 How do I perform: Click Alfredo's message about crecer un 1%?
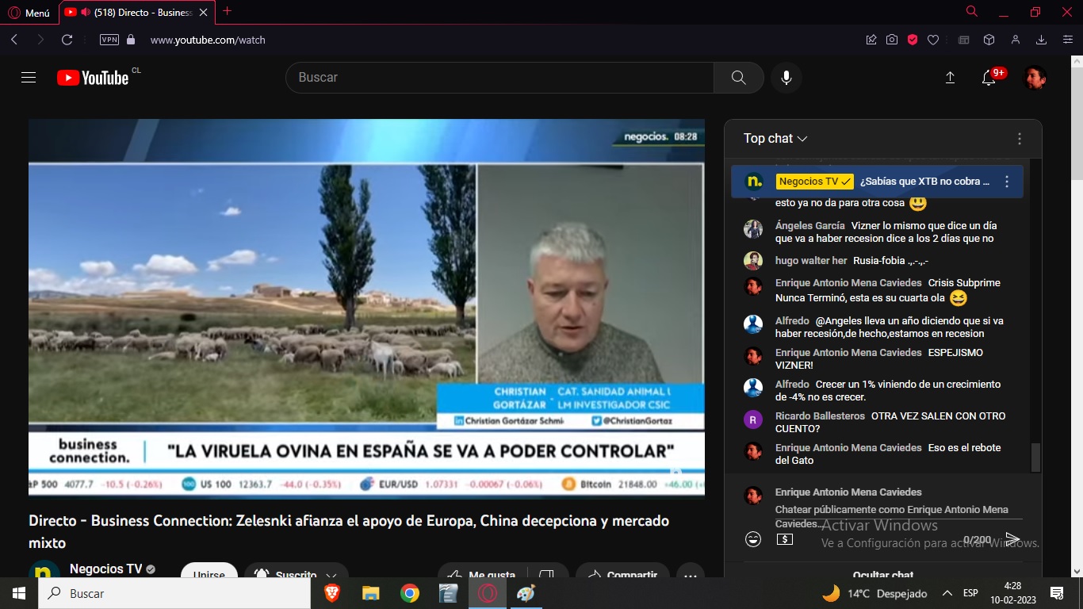click(x=888, y=390)
